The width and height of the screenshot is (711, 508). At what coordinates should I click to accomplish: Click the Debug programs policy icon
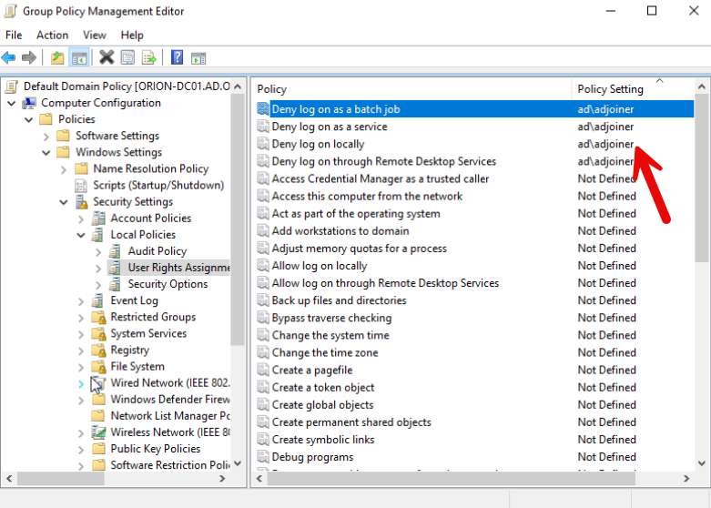(263, 457)
